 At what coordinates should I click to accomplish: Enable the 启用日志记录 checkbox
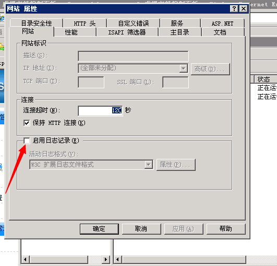pyautogui.click(x=27, y=141)
